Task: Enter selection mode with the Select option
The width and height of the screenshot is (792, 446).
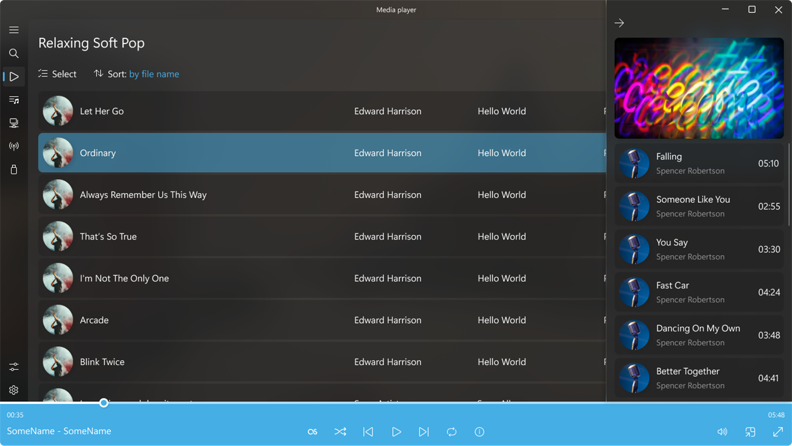Action: [x=57, y=74]
